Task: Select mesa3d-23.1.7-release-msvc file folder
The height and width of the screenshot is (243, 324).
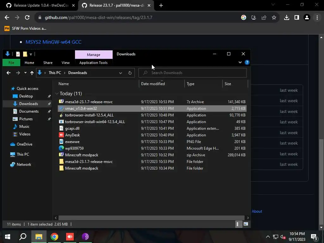Action: click(x=152, y=162)
